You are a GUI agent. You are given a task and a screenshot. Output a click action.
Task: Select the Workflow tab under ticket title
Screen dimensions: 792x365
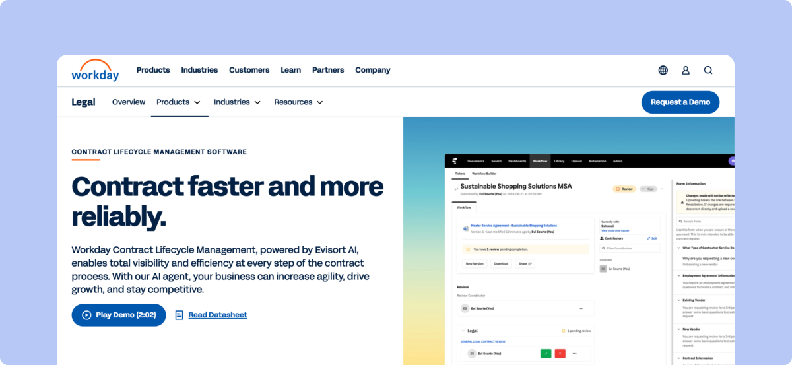pyautogui.click(x=464, y=207)
